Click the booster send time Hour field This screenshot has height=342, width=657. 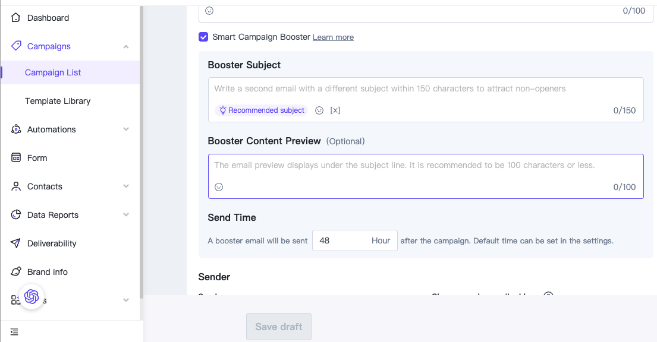354,240
